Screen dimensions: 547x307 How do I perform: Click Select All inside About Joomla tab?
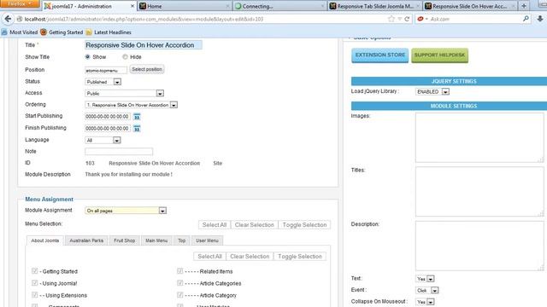click(209, 256)
